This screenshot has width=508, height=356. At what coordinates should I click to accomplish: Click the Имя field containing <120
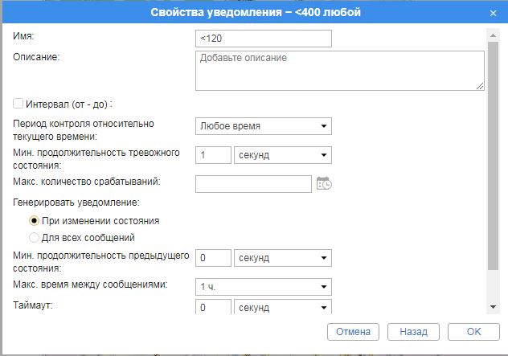pyautogui.click(x=264, y=39)
